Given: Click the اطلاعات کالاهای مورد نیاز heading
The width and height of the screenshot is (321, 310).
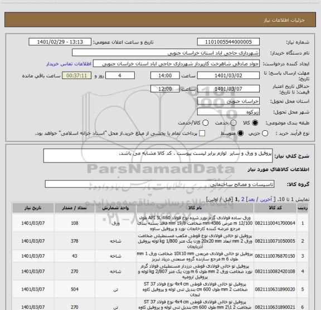Looking at the screenshot, I should click(x=279, y=170).
